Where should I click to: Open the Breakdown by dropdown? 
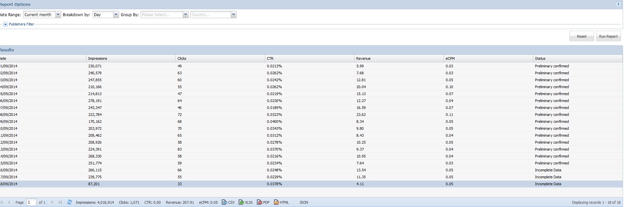click(116, 15)
